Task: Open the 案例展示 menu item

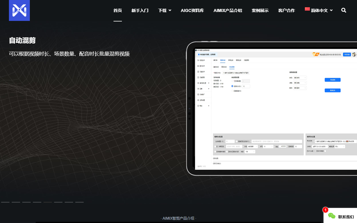Action: point(260,10)
